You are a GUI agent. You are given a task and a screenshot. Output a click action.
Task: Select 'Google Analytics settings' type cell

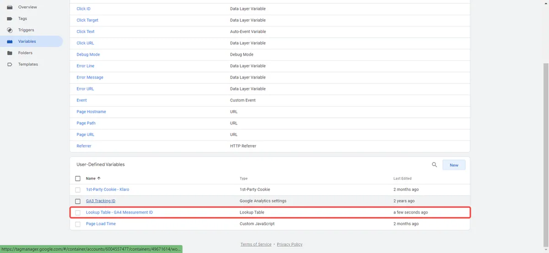(x=263, y=201)
